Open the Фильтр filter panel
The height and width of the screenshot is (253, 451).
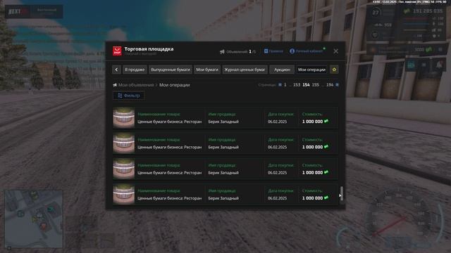(x=128, y=96)
